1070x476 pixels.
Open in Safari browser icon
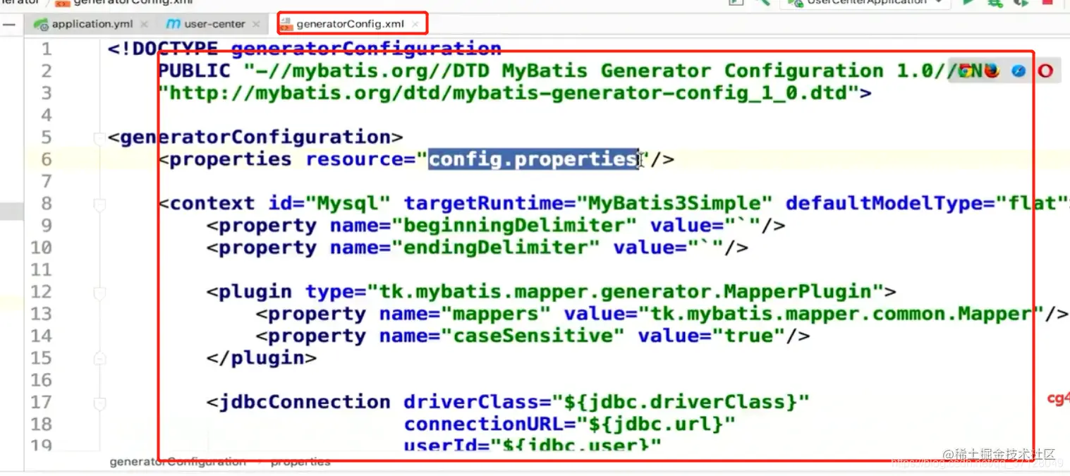[1018, 71]
